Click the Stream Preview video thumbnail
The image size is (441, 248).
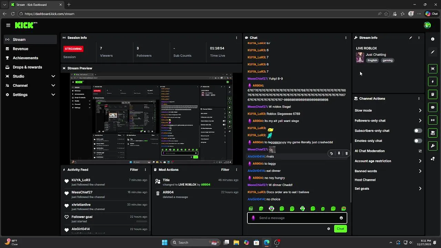[x=152, y=118]
